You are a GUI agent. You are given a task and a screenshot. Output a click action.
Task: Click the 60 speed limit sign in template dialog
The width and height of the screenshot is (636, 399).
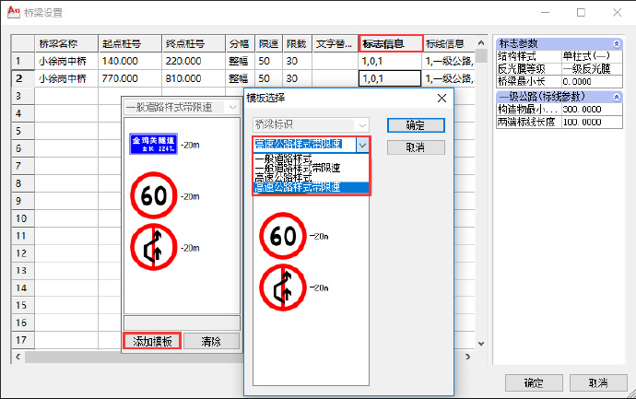point(283,236)
